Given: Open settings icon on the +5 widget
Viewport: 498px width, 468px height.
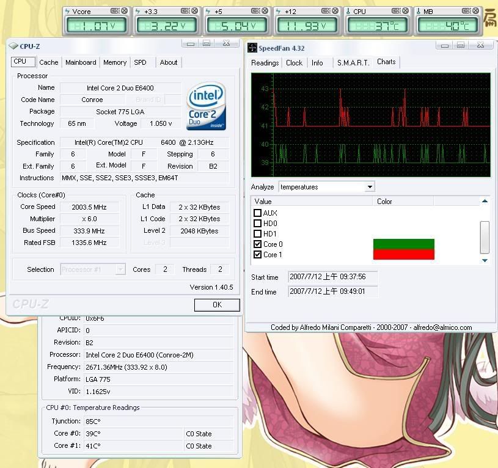Looking at the screenshot, I should [255, 11].
